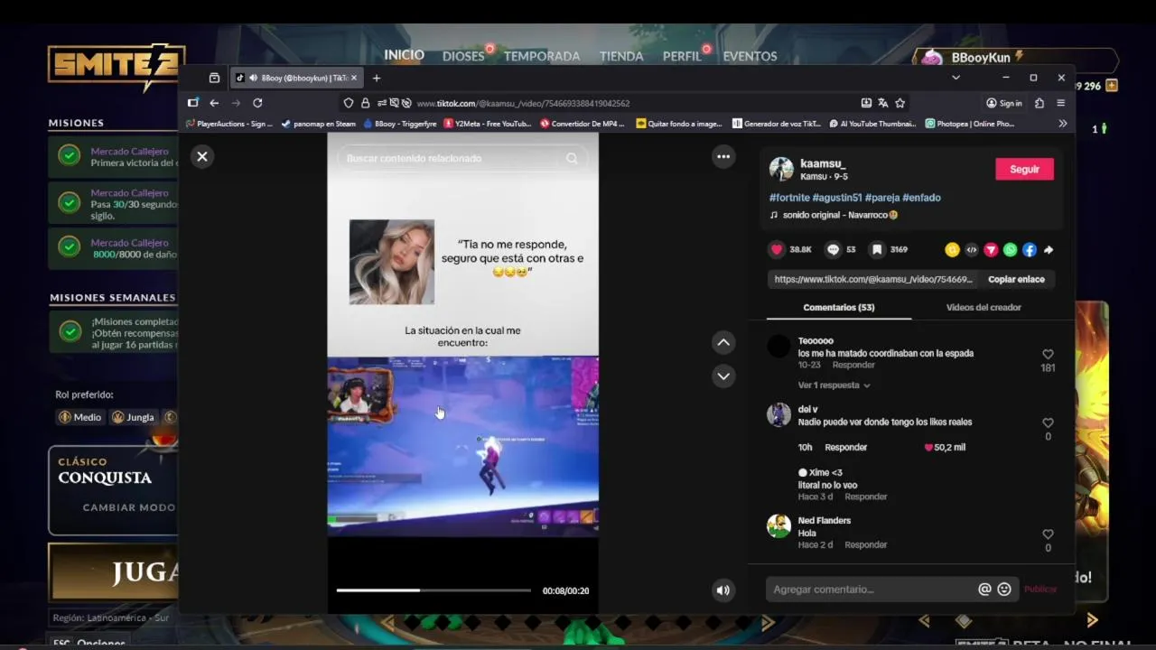
Task: Go to previous video with up arrow
Action: click(x=723, y=343)
